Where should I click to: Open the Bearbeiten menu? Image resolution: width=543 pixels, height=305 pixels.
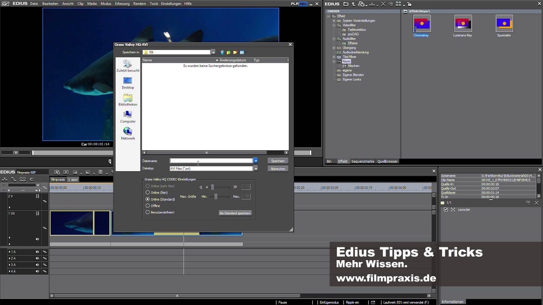(x=50, y=3)
